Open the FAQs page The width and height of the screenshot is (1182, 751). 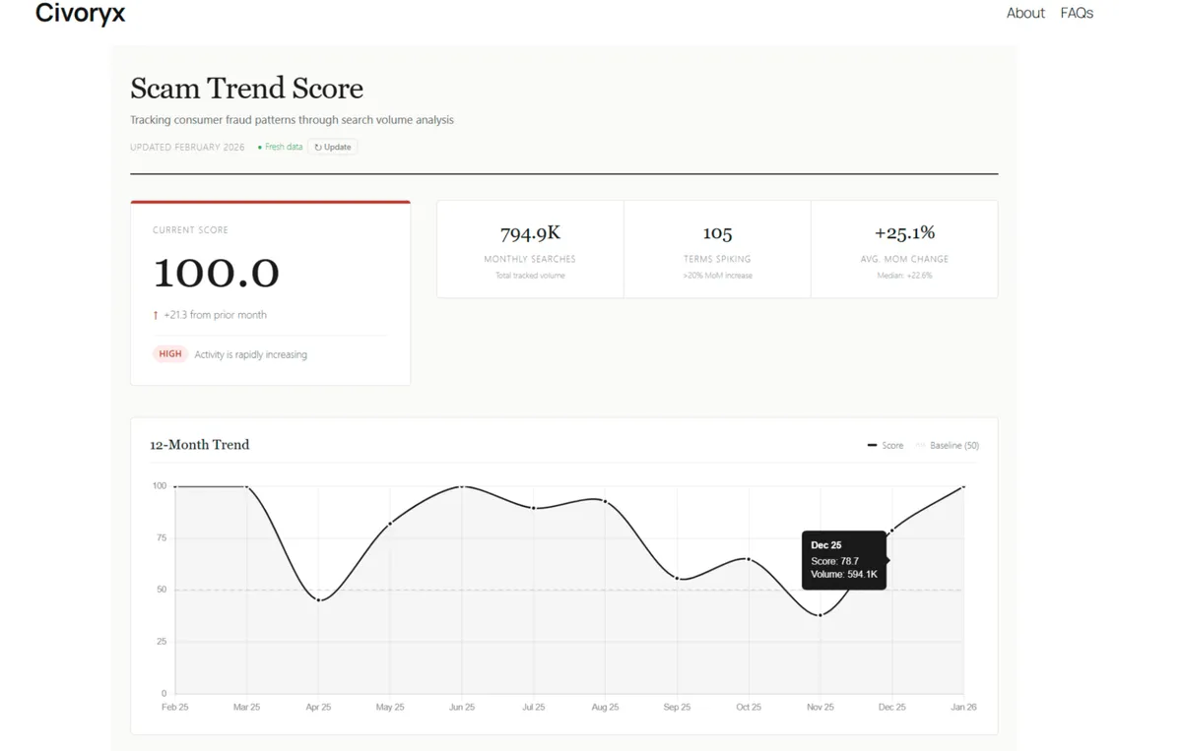[x=1077, y=13]
